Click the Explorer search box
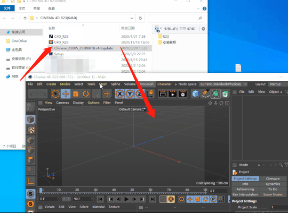The width and height of the screenshot is (288, 213). coord(176,18)
